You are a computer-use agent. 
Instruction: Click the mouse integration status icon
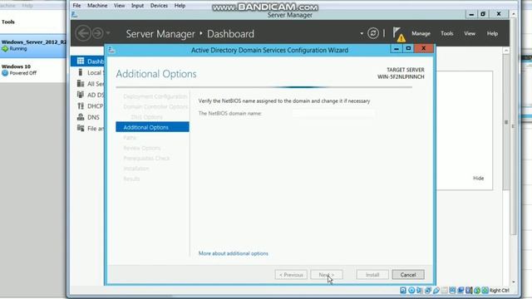click(477, 290)
